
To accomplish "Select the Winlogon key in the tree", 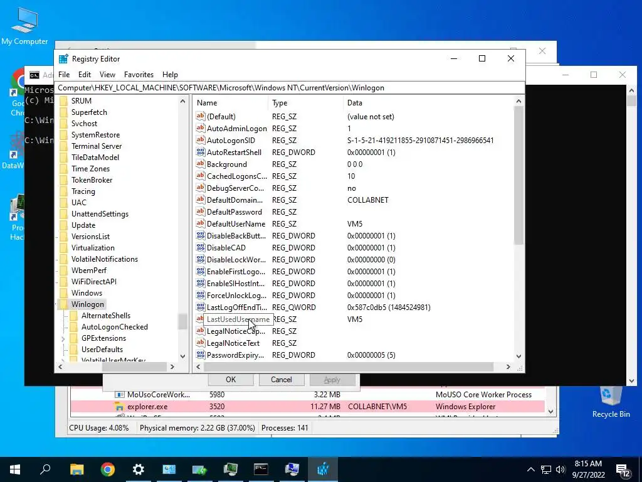I will [x=88, y=304].
